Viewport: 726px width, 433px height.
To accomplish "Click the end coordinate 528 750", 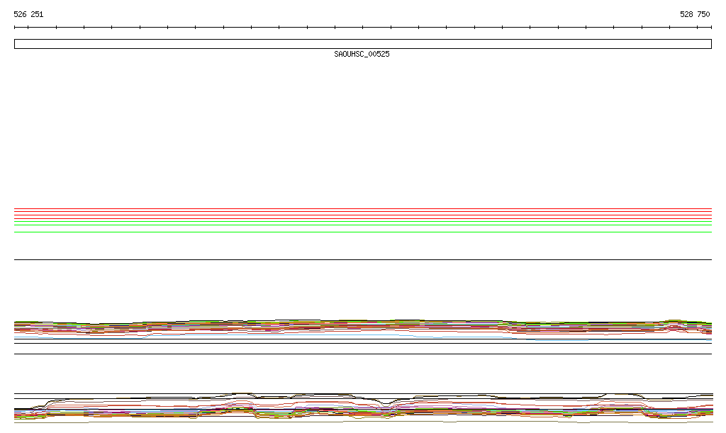I will tap(695, 14).
